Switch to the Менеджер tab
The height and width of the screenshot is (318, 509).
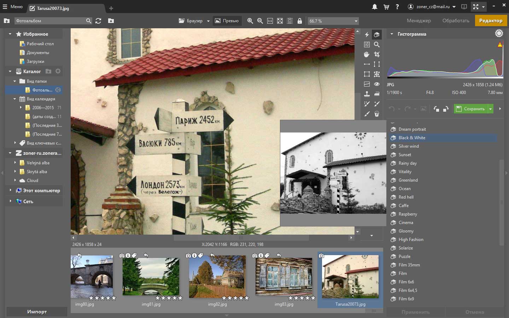(419, 20)
